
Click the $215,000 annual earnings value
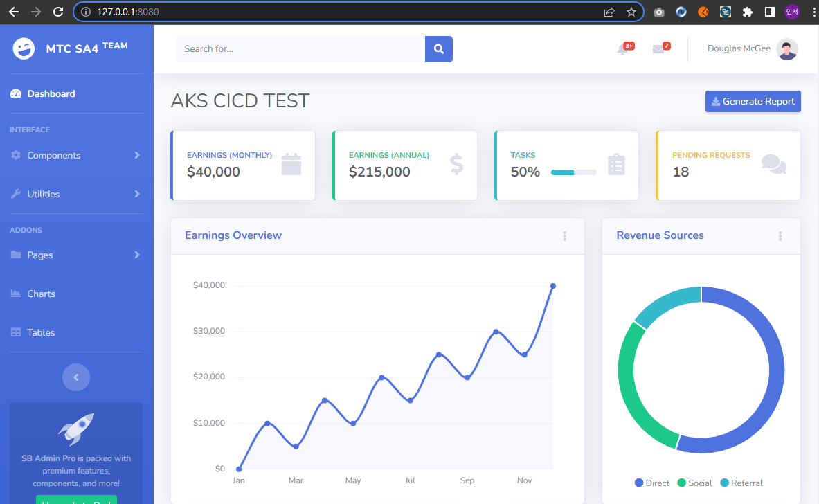[379, 172]
